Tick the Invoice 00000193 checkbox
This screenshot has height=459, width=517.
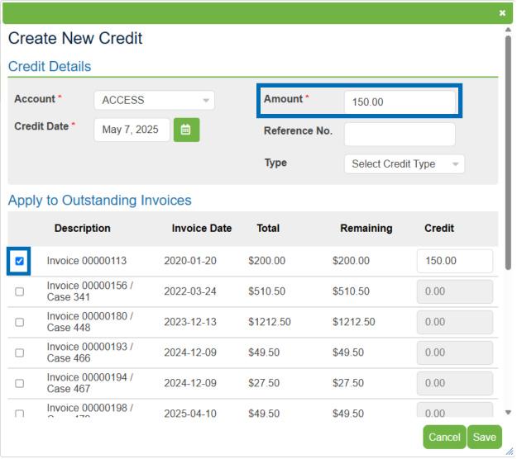click(x=20, y=353)
